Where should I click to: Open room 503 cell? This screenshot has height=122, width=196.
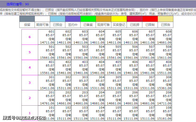click(x=80, y=52)
